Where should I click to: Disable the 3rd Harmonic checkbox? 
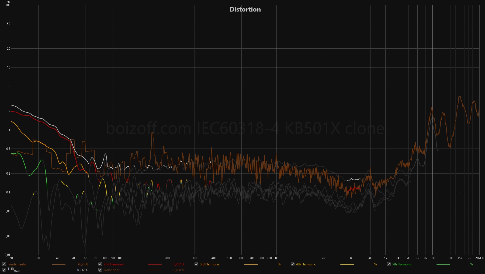[x=196, y=264]
